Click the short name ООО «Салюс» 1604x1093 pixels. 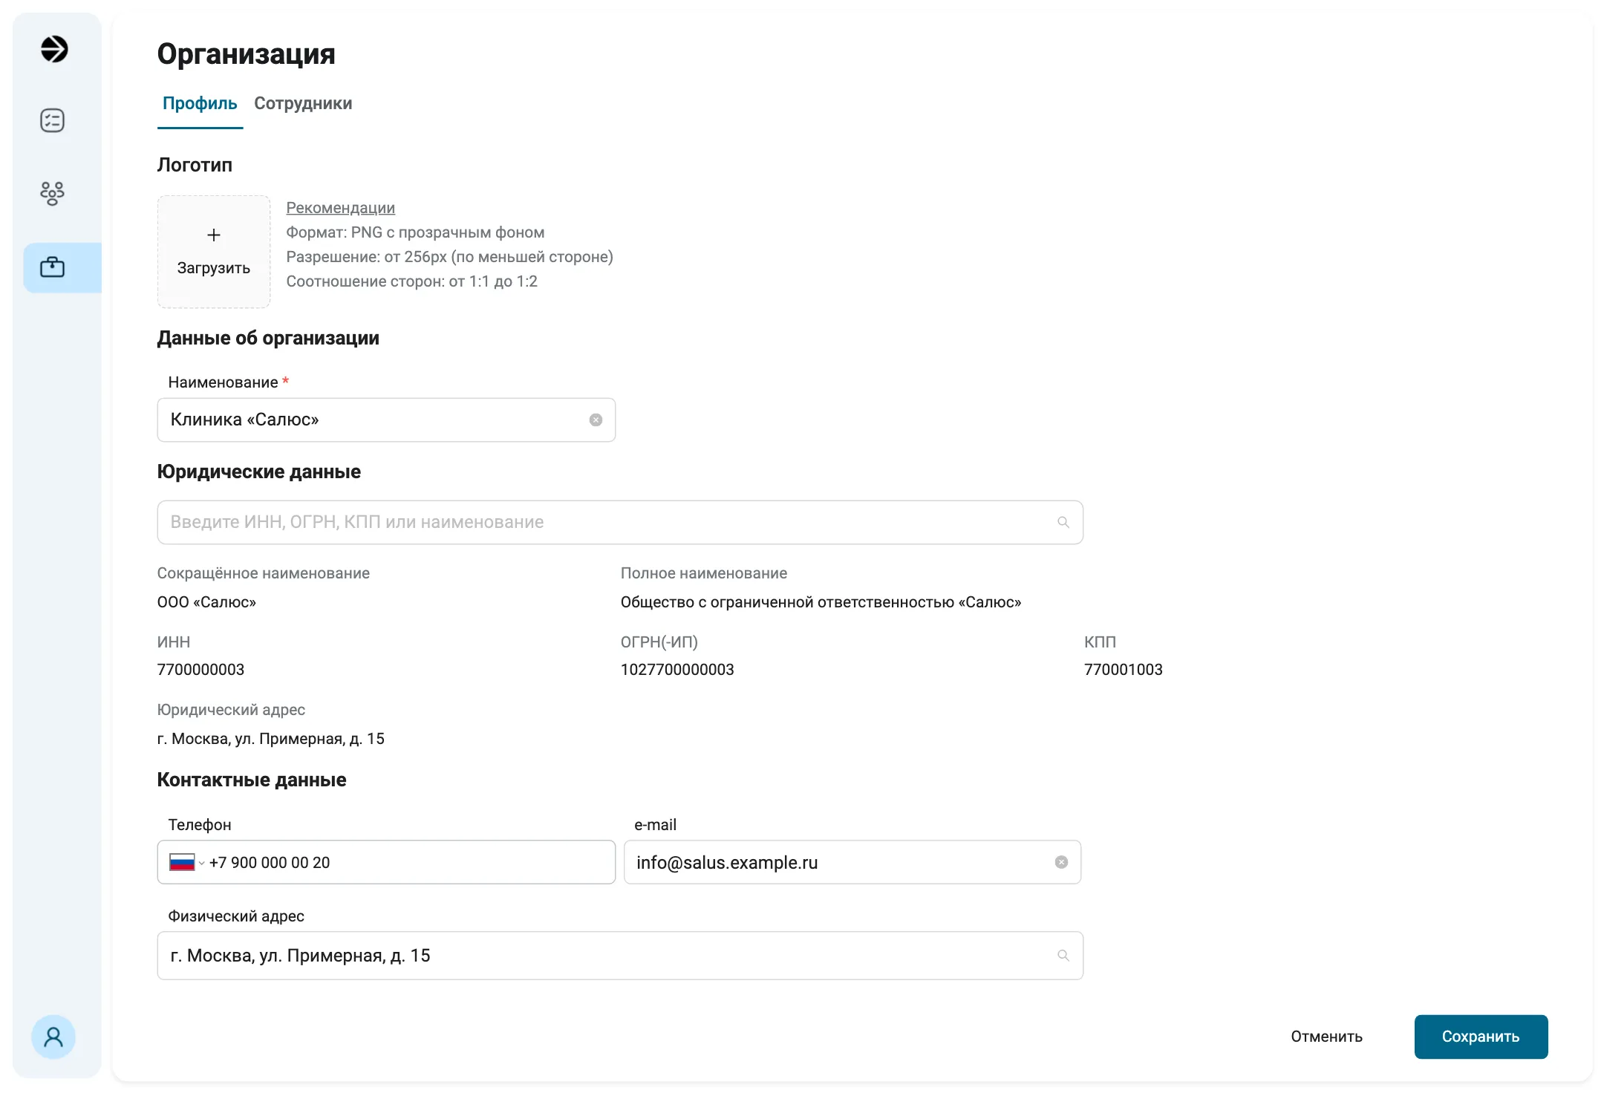[x=206, y=602]
